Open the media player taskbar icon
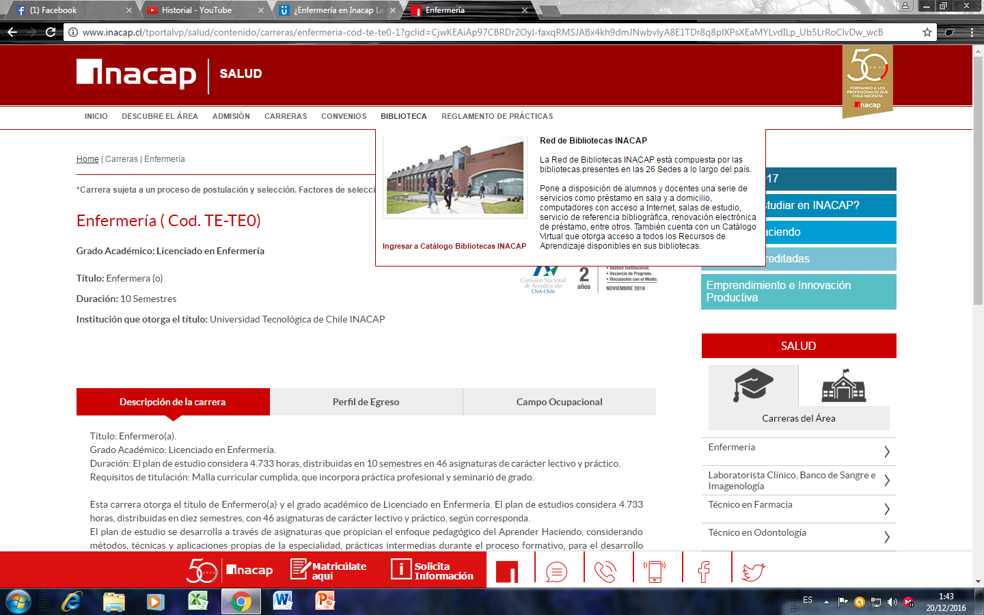The width and height of the screenshot is (984, 615). [x=156, y=601]
